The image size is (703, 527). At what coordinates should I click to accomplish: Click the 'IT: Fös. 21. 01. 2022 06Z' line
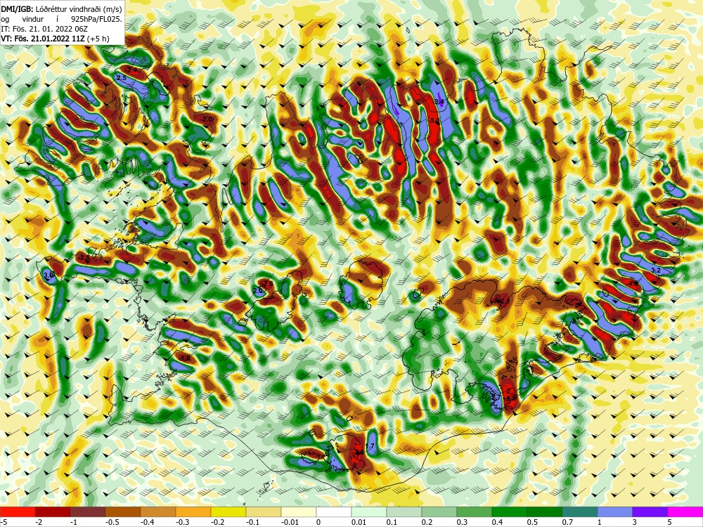pyautogui.click(x=44, y=29)
